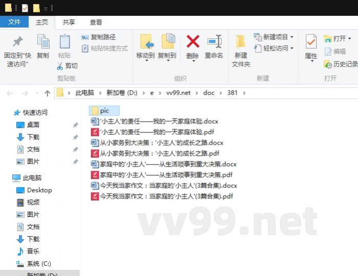
Task: Click the pin icon beside 桌面
Action: [x=75, y=125]
